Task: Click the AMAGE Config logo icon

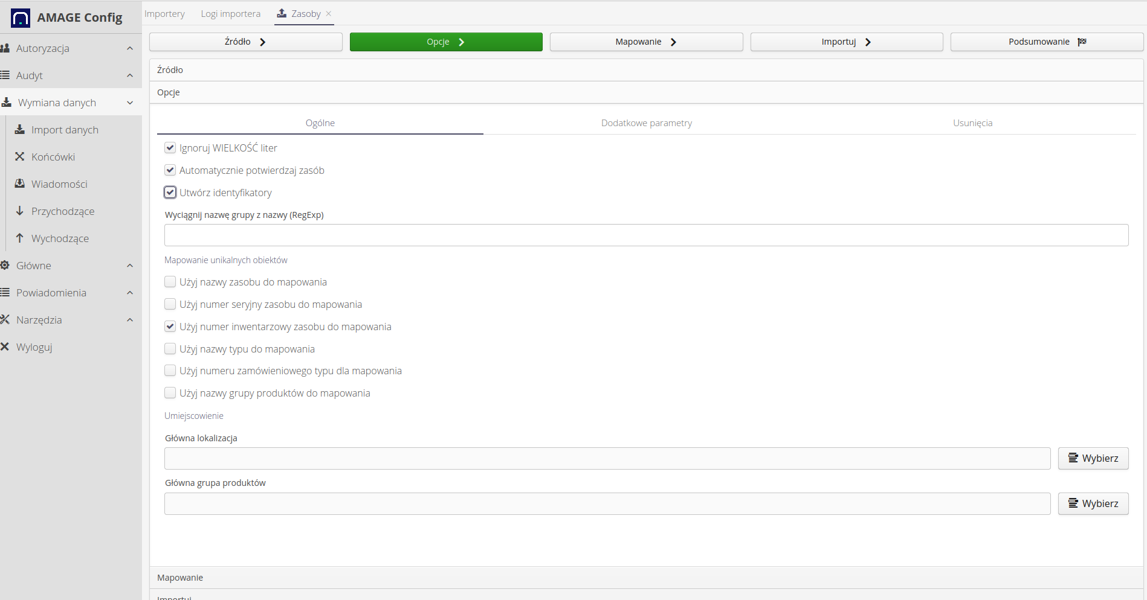Action: (x=21, y=18)
